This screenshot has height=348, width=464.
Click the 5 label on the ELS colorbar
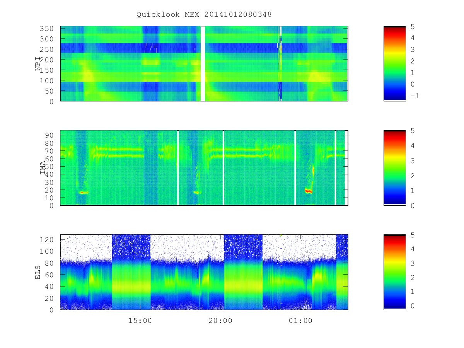click(x=412, y=235)
